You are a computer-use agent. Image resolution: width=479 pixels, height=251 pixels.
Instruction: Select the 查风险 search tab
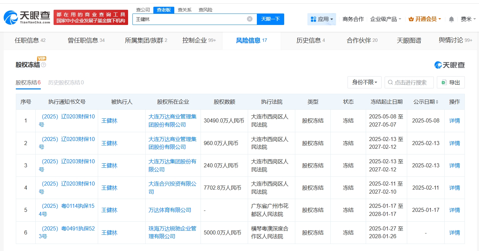coord(206,10)
